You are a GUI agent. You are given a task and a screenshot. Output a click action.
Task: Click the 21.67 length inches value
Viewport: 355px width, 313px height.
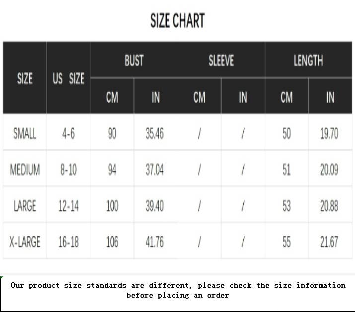pyautogui.click(x=329, y=242)
